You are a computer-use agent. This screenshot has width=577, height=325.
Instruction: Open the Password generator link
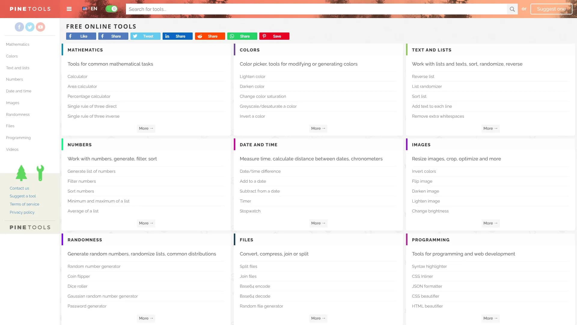pos(87,306)
